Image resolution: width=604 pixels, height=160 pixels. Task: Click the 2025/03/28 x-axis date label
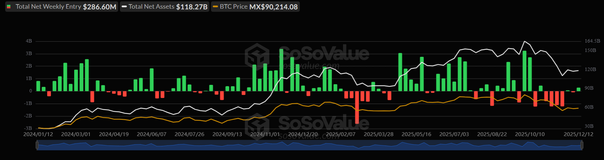(378, 134)
